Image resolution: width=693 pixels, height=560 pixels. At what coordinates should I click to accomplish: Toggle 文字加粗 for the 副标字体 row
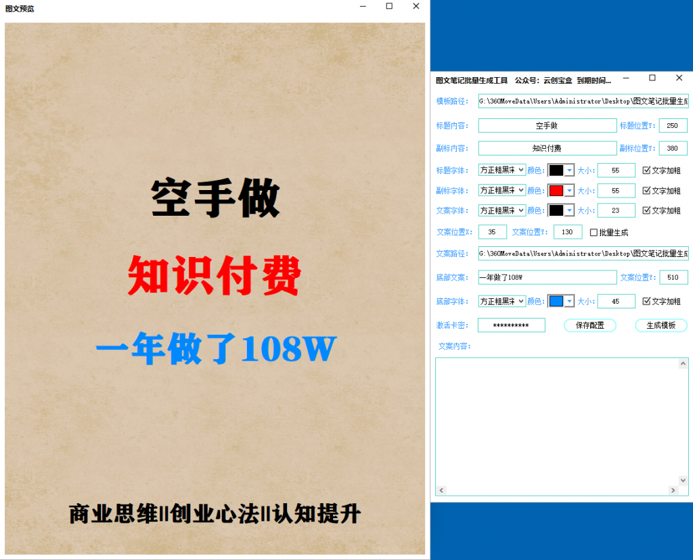(x=645, y=190)
